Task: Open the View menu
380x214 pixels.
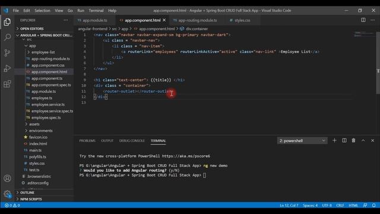Action: click(59, 11)
